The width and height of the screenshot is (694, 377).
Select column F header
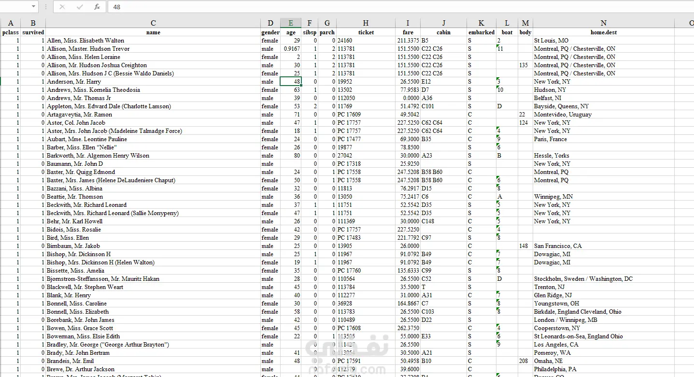point(310,23)
